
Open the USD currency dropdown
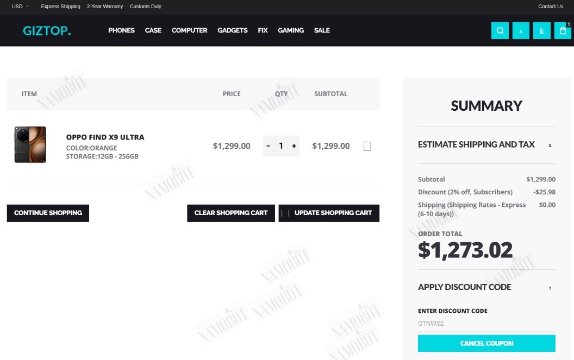coord(20,6)
